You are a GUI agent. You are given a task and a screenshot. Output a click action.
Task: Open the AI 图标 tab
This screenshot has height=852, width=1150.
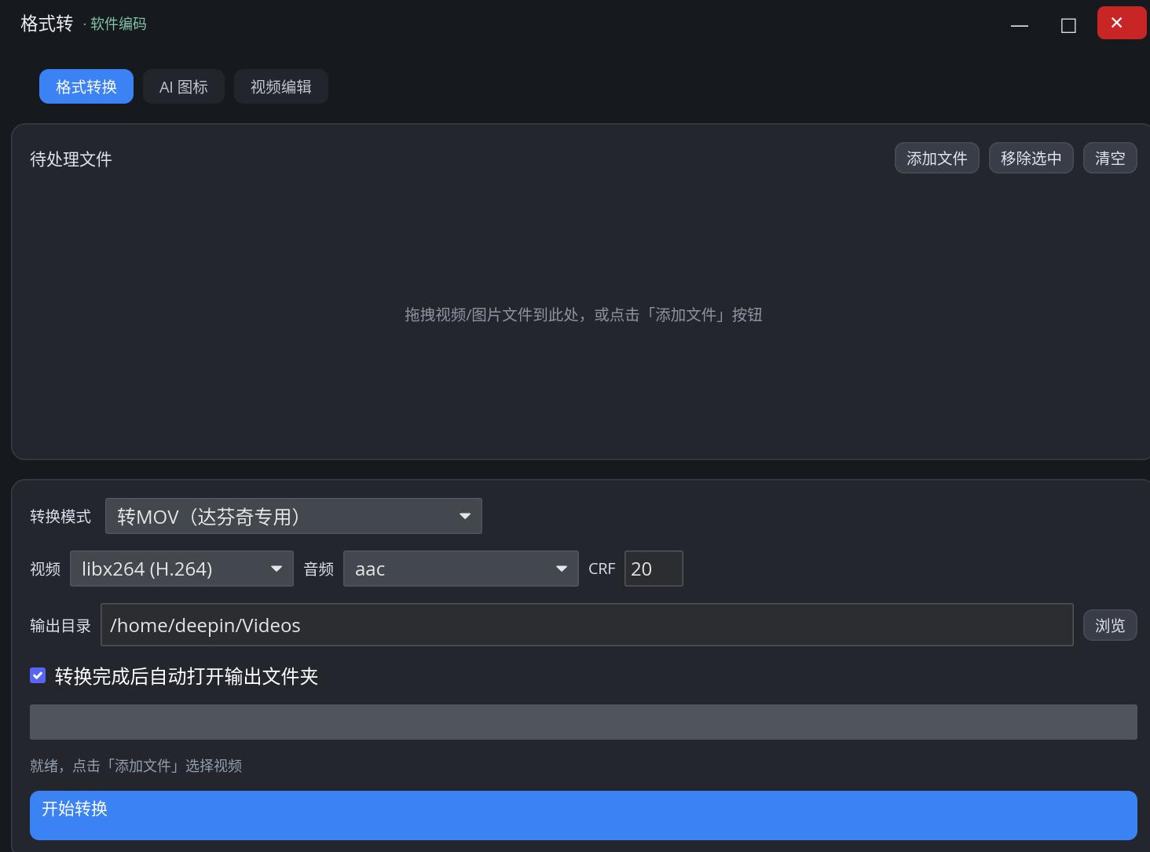click(184, 86)
